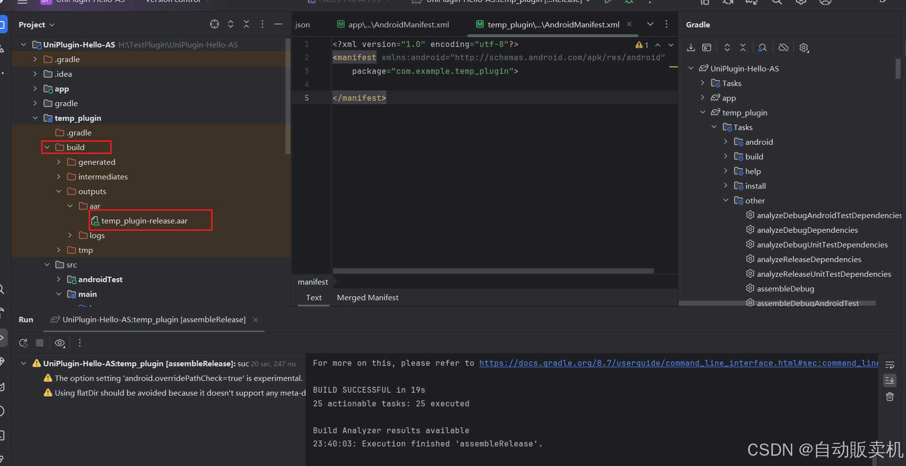Open the Project view mode dropdown

(x=37, y=24)
